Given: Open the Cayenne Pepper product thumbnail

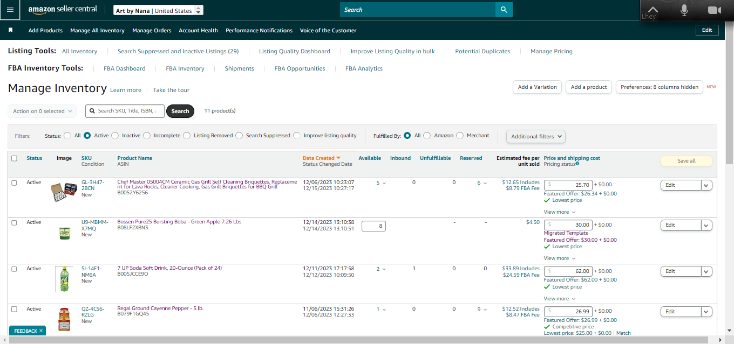Looking at the screenshot, I should coord(64,319).
